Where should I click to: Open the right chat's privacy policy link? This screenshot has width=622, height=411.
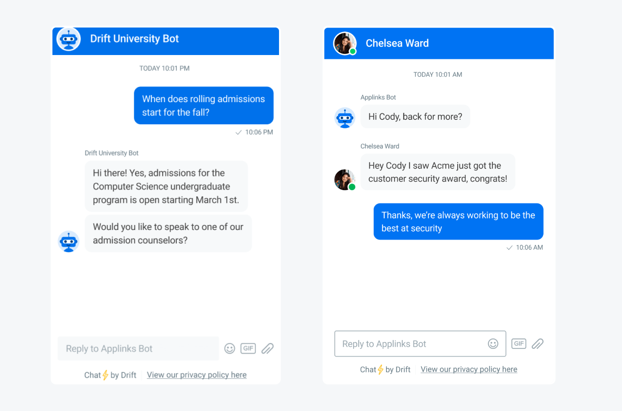(x=468, y=369)
